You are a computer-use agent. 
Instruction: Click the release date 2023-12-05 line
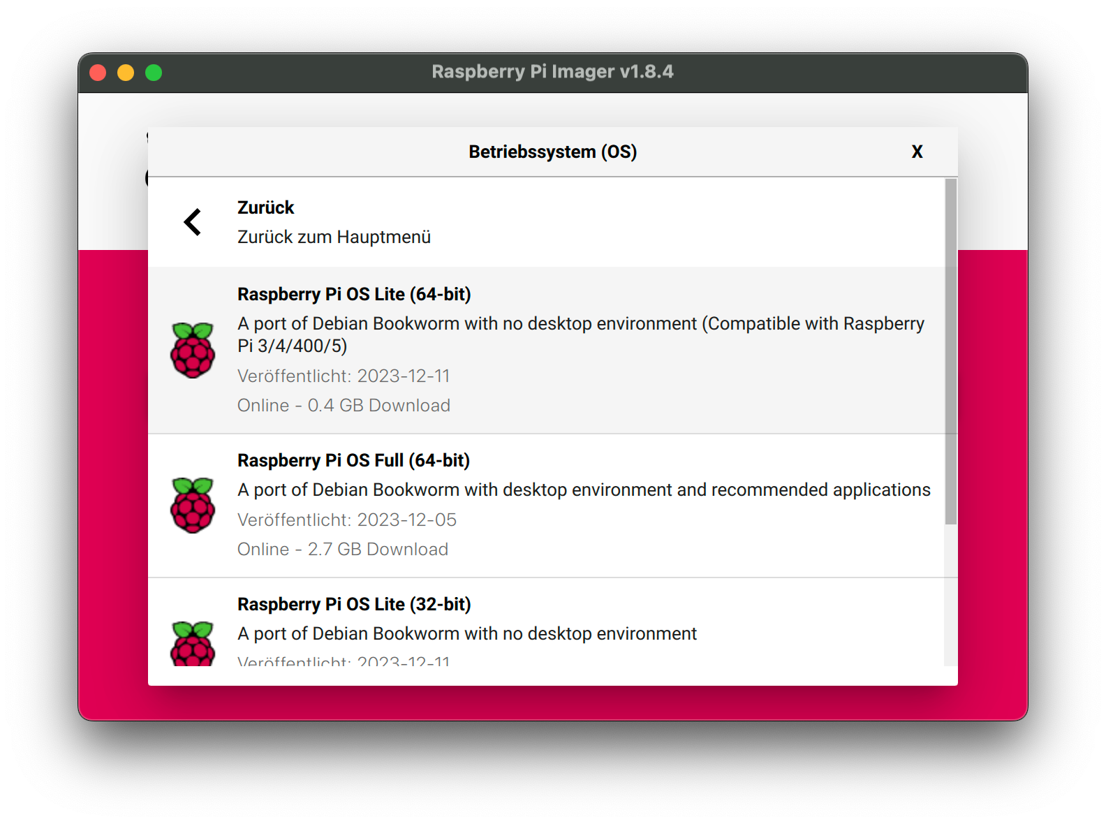pyautogui.click(x=347, y=520)
